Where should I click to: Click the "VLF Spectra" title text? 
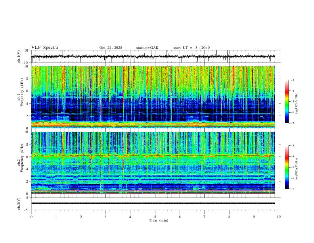coord(45,48)
